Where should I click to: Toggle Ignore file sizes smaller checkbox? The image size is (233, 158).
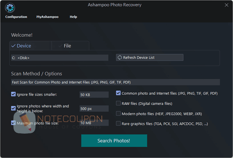(x=14, y=94)
